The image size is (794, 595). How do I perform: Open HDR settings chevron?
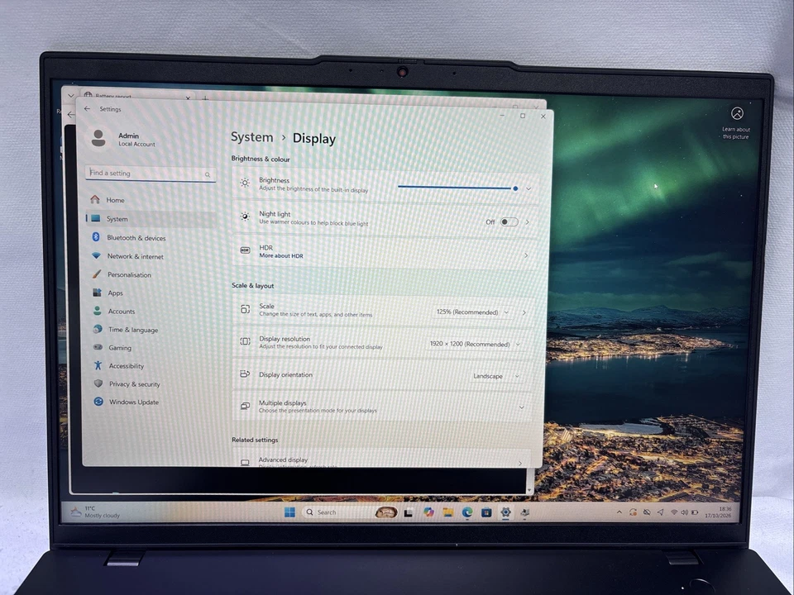coord(526,255)
